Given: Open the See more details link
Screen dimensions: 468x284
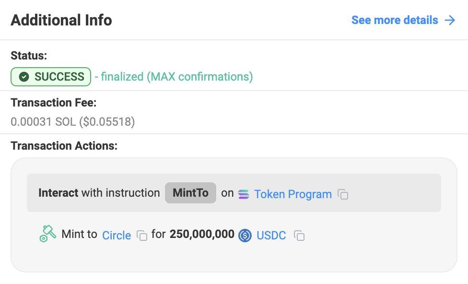Looking at the screenshot, I should tap(395, 20).
